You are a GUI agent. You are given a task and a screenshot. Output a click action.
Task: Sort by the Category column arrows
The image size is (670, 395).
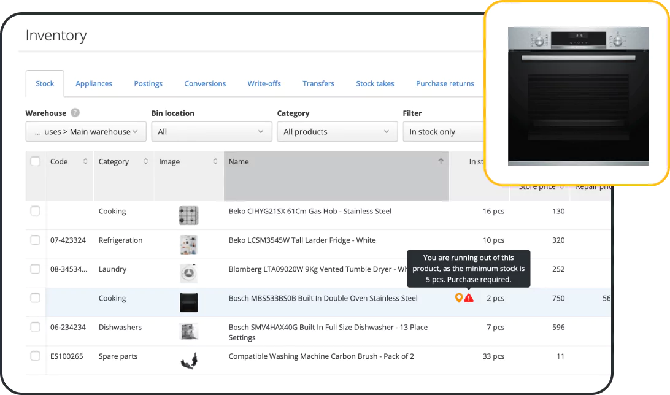pos(145,161)
